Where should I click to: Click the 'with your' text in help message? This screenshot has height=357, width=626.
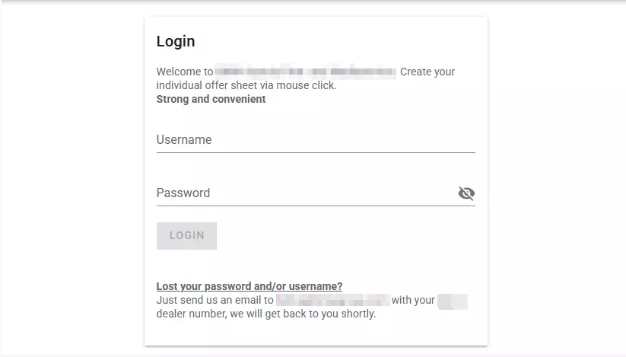413,300
